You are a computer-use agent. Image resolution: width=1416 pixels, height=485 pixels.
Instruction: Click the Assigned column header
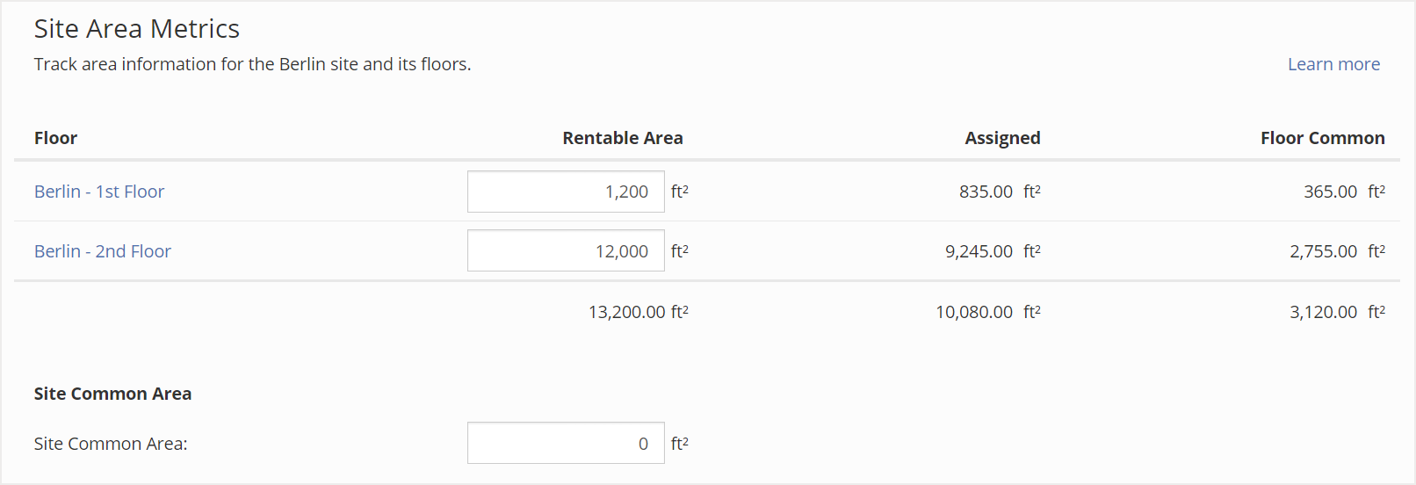point(1001,138)
